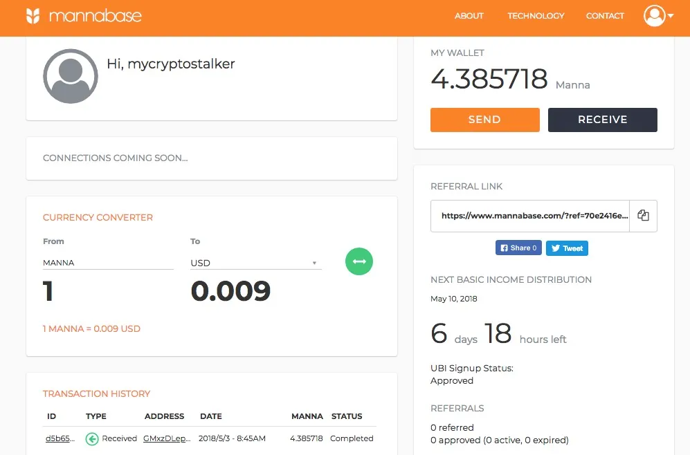Open the CONTACT page
This screenshot has width=690, height=455.
click(605, 16)
